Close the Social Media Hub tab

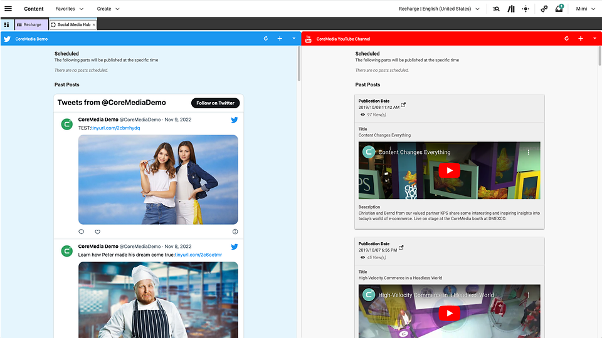(93, 24)
